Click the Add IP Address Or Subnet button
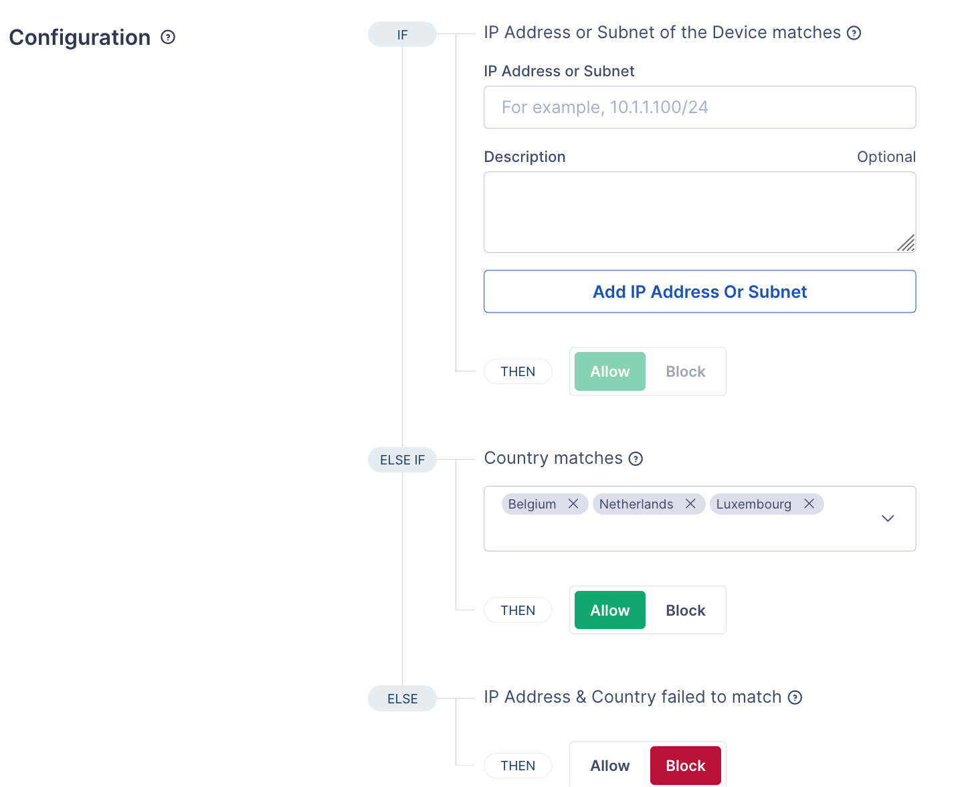966x787 pixels. 699,292
